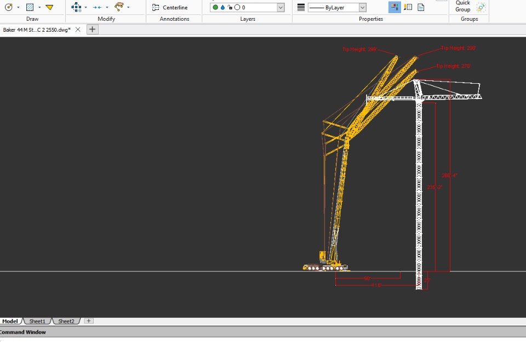Switch to the Sheet2 layout tab
Viewport: 526px width, 343px height.
click(66, 321)
